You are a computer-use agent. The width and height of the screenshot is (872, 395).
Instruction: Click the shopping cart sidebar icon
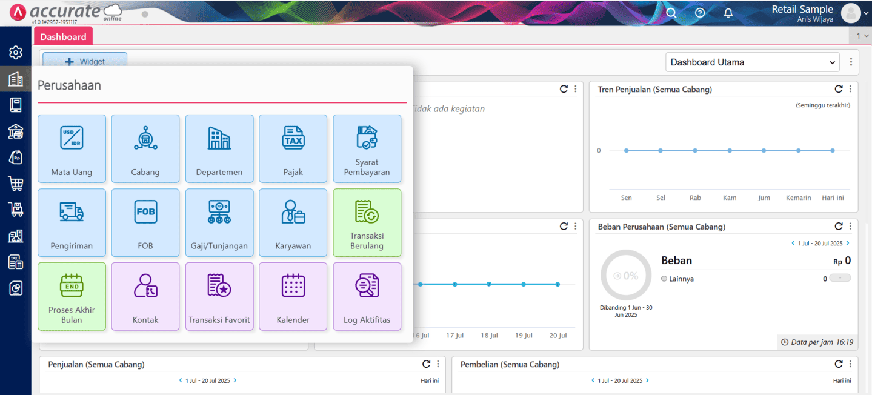(16, 183)
